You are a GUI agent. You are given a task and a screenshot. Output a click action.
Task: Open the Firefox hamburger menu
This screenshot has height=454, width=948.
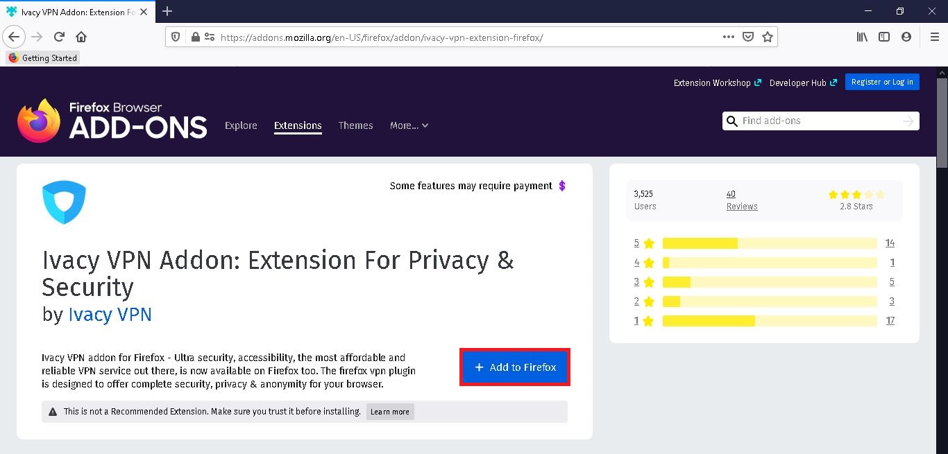[x=934, y=37]
